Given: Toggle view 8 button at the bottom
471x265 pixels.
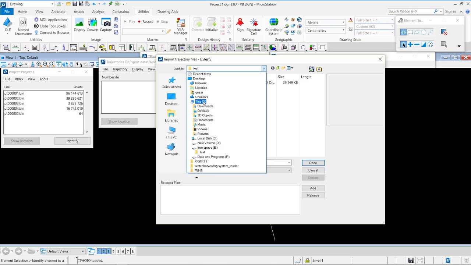Looking at the screenshot, I should click(x=132, y=251).
